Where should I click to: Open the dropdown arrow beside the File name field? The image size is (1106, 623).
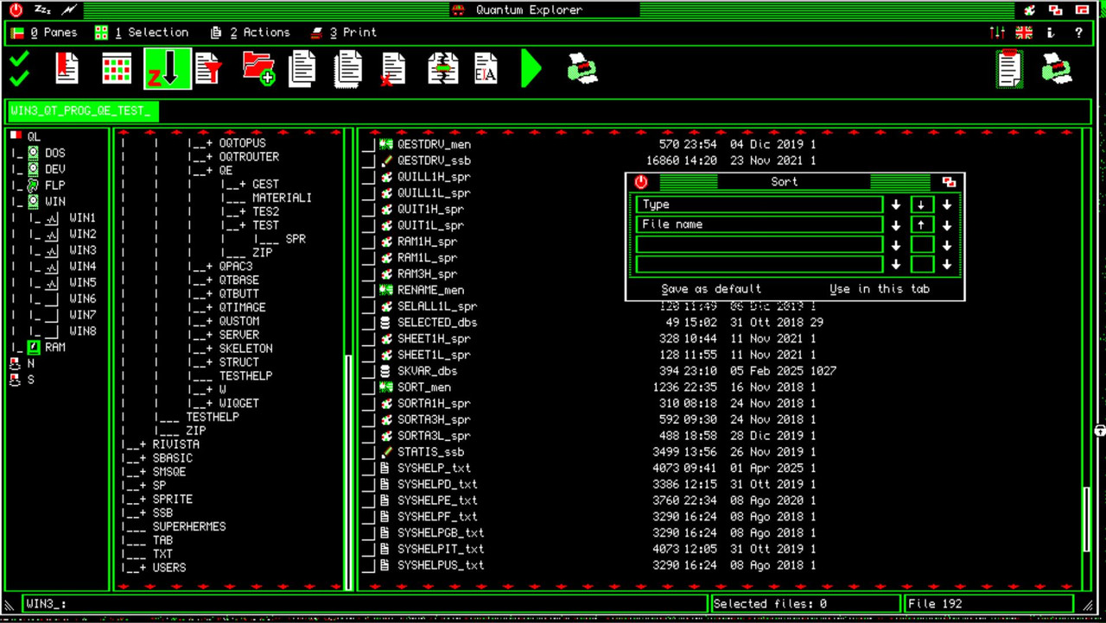(x=896, y=224)
